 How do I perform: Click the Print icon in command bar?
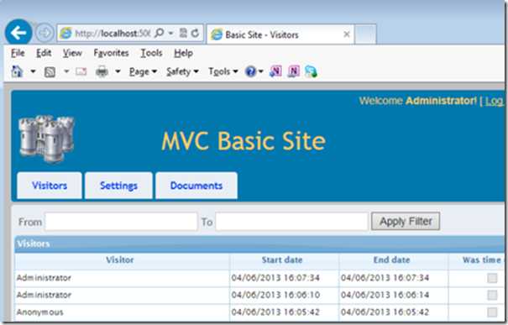102,71
